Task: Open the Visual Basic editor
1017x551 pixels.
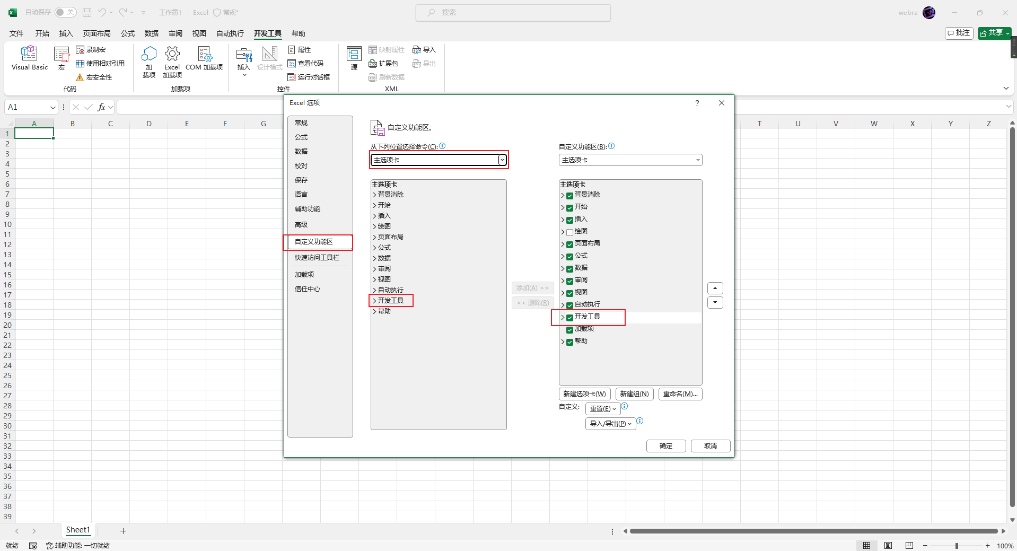Action: [29, 58]
